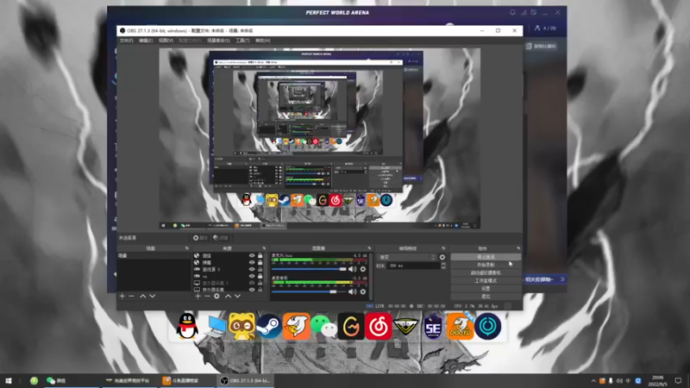Pop out the 场景 dock panel

click(186, 248)
